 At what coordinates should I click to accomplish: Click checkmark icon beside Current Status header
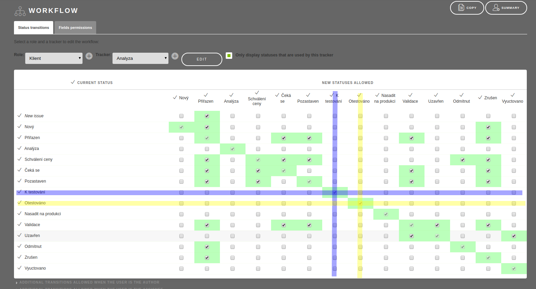coord(73,82)
